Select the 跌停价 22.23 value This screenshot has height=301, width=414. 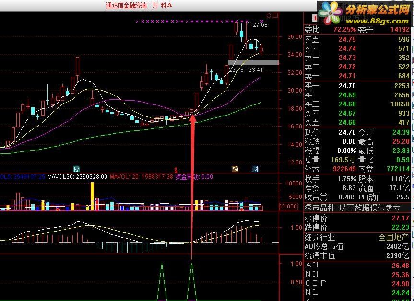click(401, 227)
